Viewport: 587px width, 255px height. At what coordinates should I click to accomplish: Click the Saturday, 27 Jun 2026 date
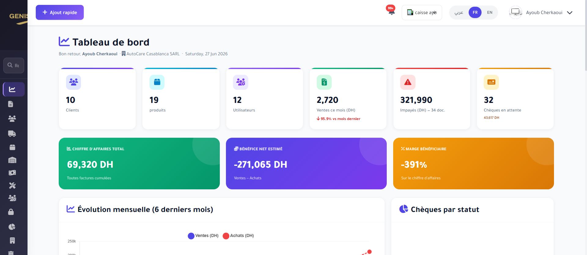pos(206,54)
